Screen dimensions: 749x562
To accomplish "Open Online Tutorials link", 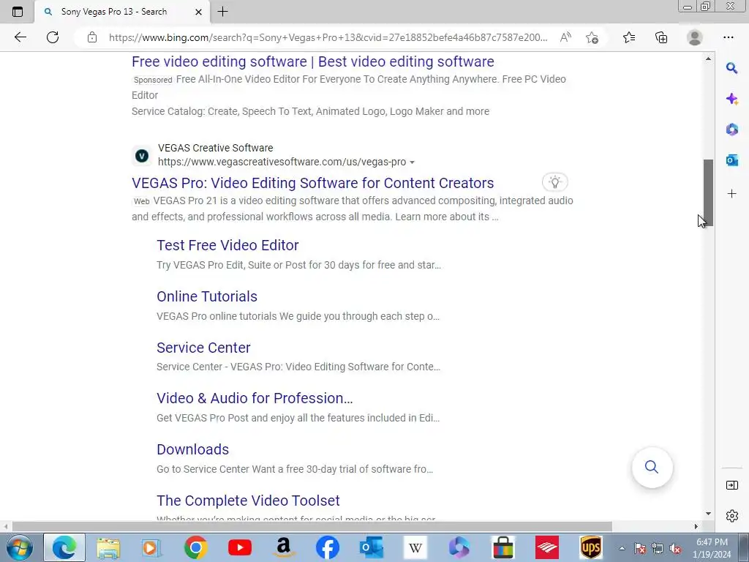I will pos(207,296).
